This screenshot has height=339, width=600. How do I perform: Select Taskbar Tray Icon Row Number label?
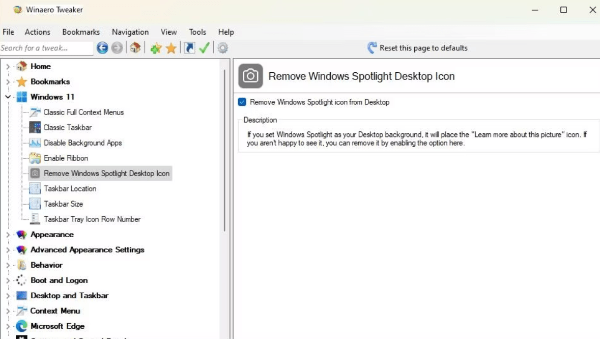click(92, 219)
